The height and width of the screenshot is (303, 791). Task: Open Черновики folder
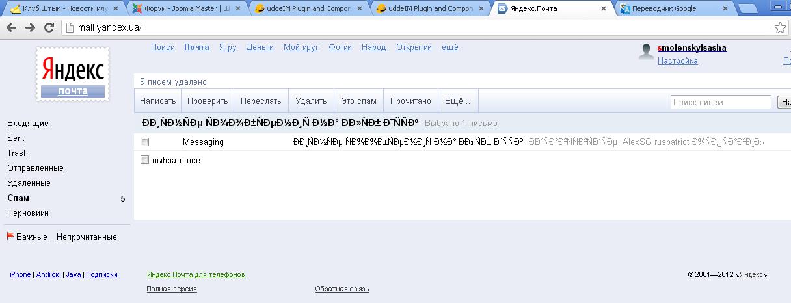[28, 213]
